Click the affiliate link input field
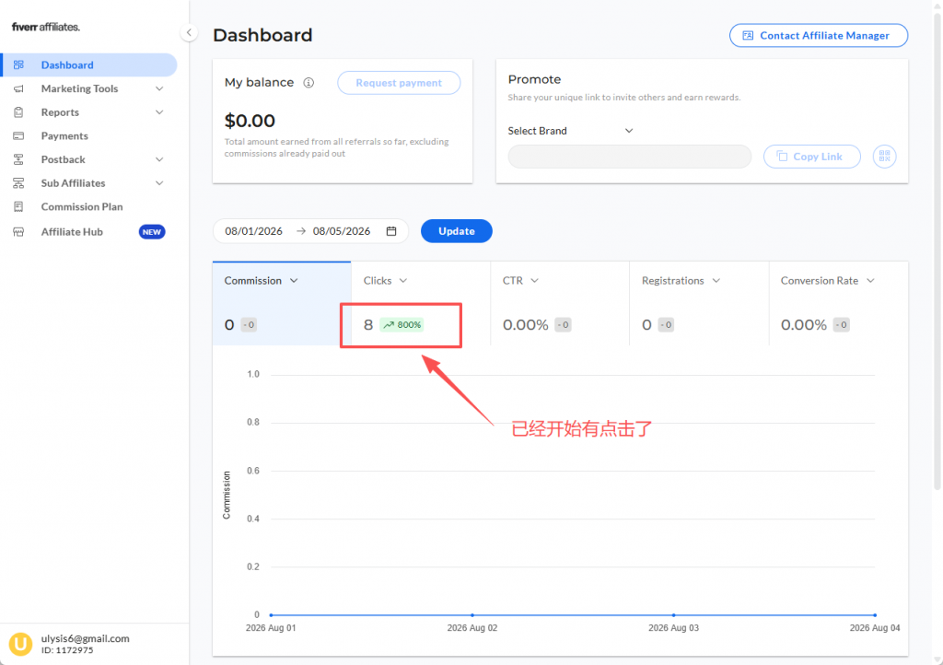Screen dimensions: 943x665 coord(630,157)
